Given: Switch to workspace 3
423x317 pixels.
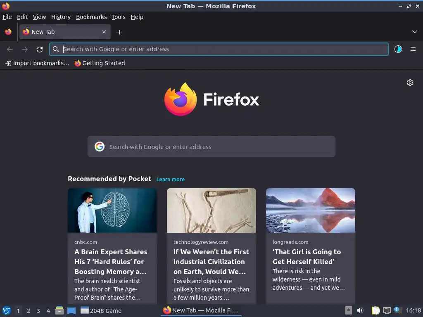Looking at the screenshot, I should point(38,311).
